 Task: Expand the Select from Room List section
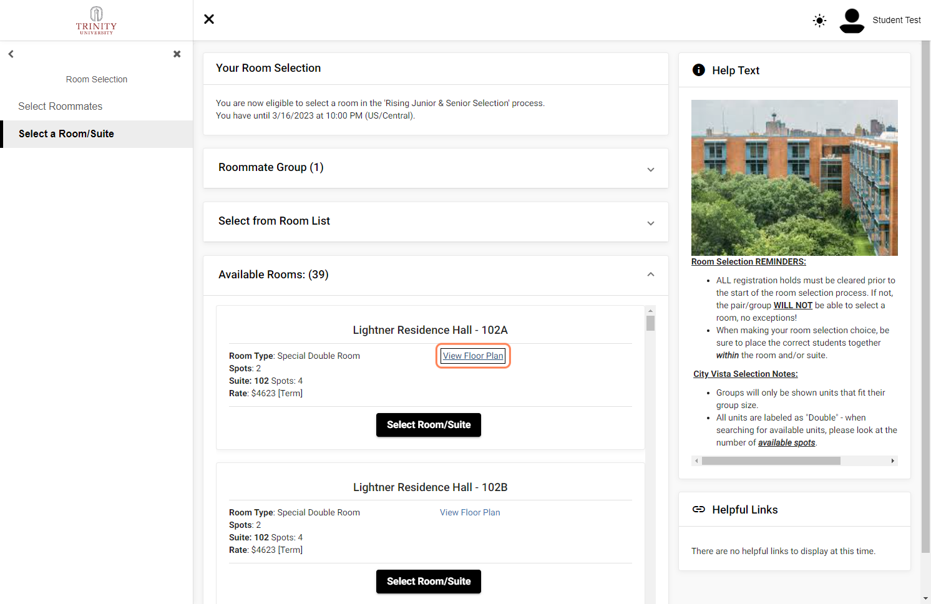pos(436,222)
